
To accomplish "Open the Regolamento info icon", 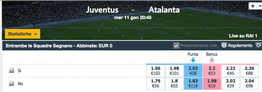I will [224, 45].
